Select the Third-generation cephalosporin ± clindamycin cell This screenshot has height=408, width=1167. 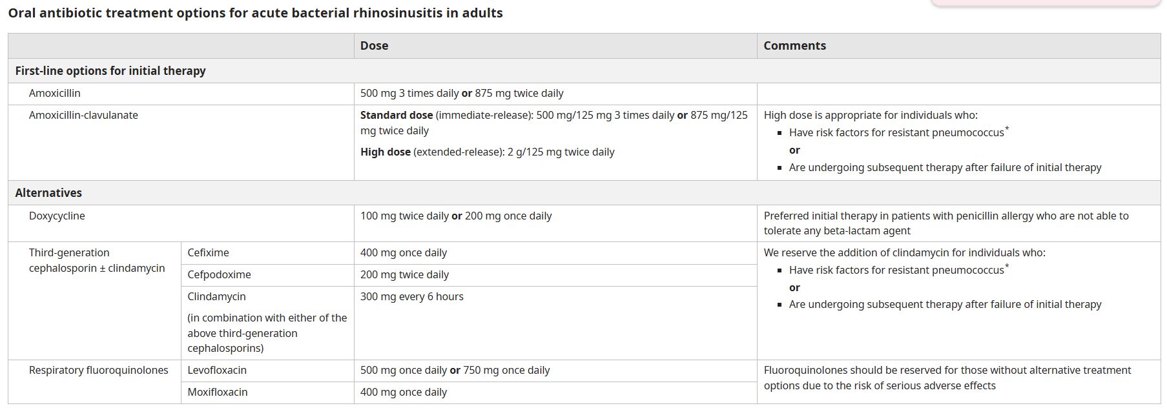tap(97, 261)
